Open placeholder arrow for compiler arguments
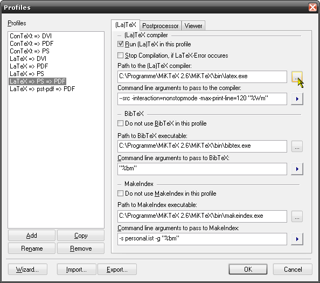This screenshot has width=320, height=283. click(297, 99)
